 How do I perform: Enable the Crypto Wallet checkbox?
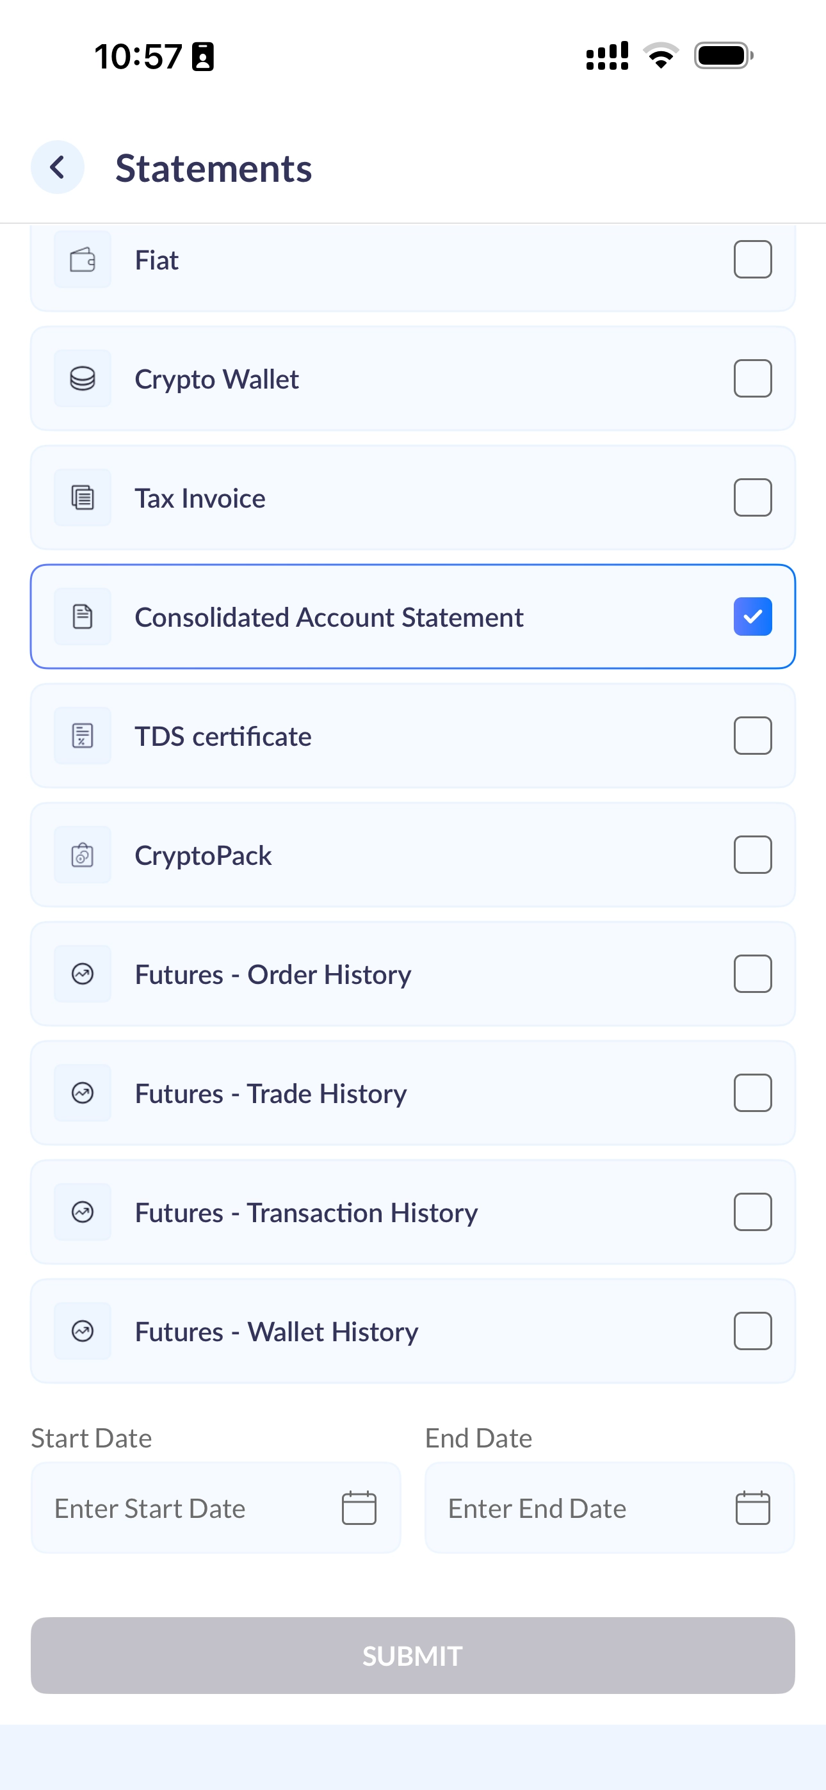click(753, 378)
